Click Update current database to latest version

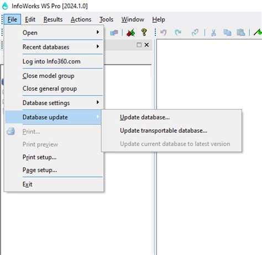171,144
